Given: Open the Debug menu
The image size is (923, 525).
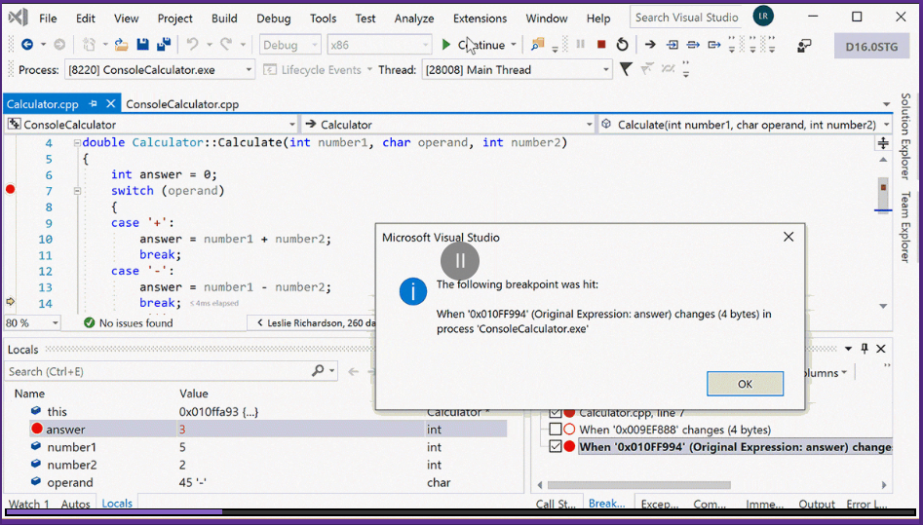Looking at the screenshot, I should [274, 19].
